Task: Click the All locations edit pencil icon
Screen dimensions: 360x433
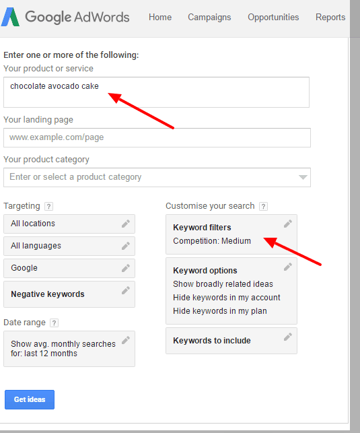Action: coord(126,224)
